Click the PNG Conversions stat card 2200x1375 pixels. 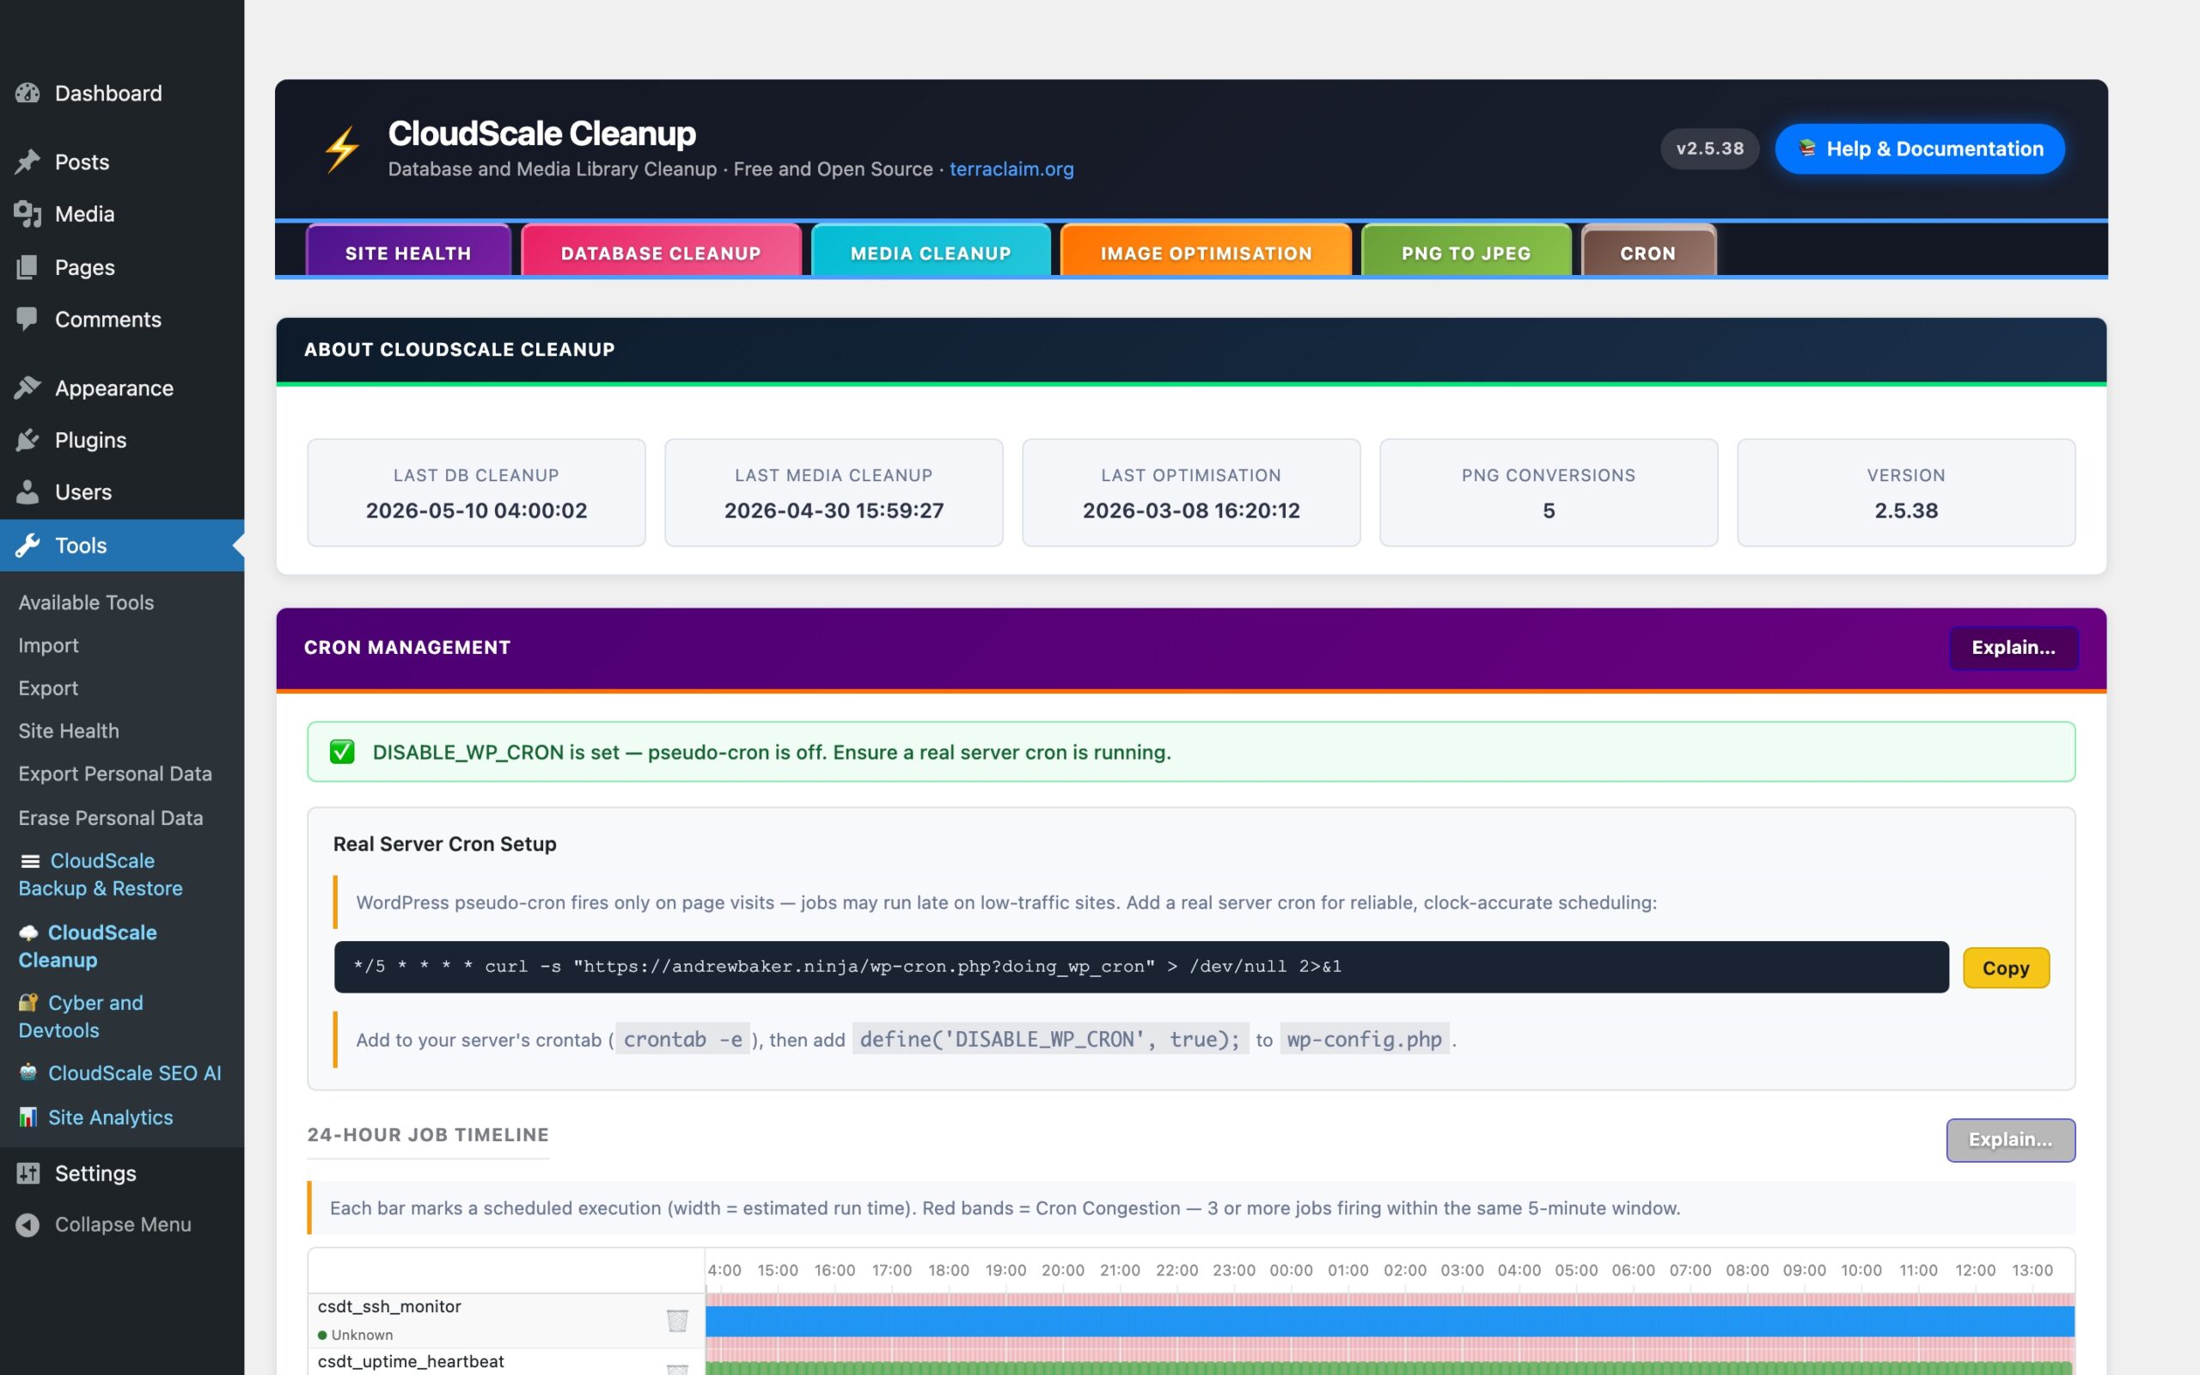[1549, 493]
